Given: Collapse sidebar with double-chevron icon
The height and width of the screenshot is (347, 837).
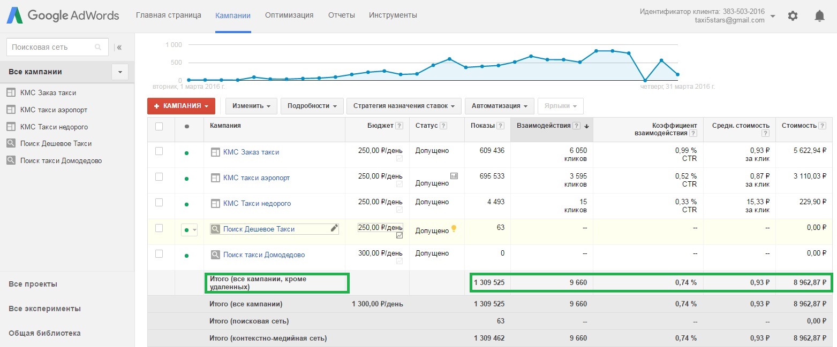Looking at the screenshot, I should 119,47.
